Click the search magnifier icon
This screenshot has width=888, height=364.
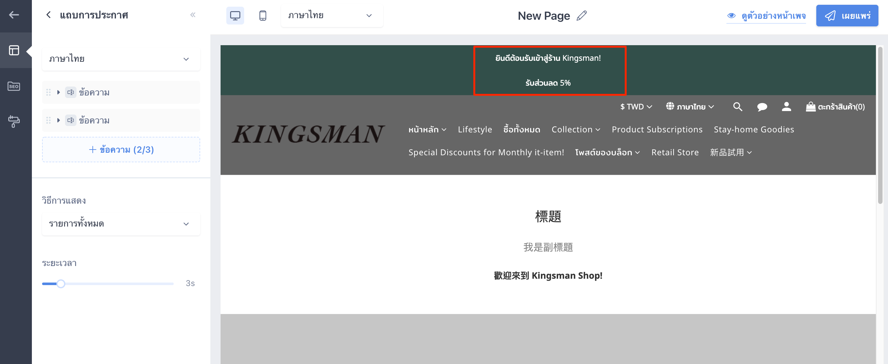(737, 107)
